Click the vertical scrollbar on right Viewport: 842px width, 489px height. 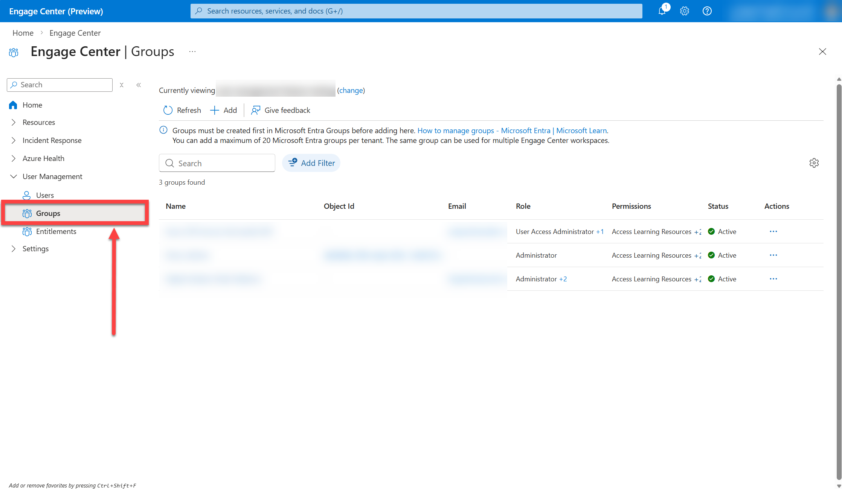click(x=839, y=282)
